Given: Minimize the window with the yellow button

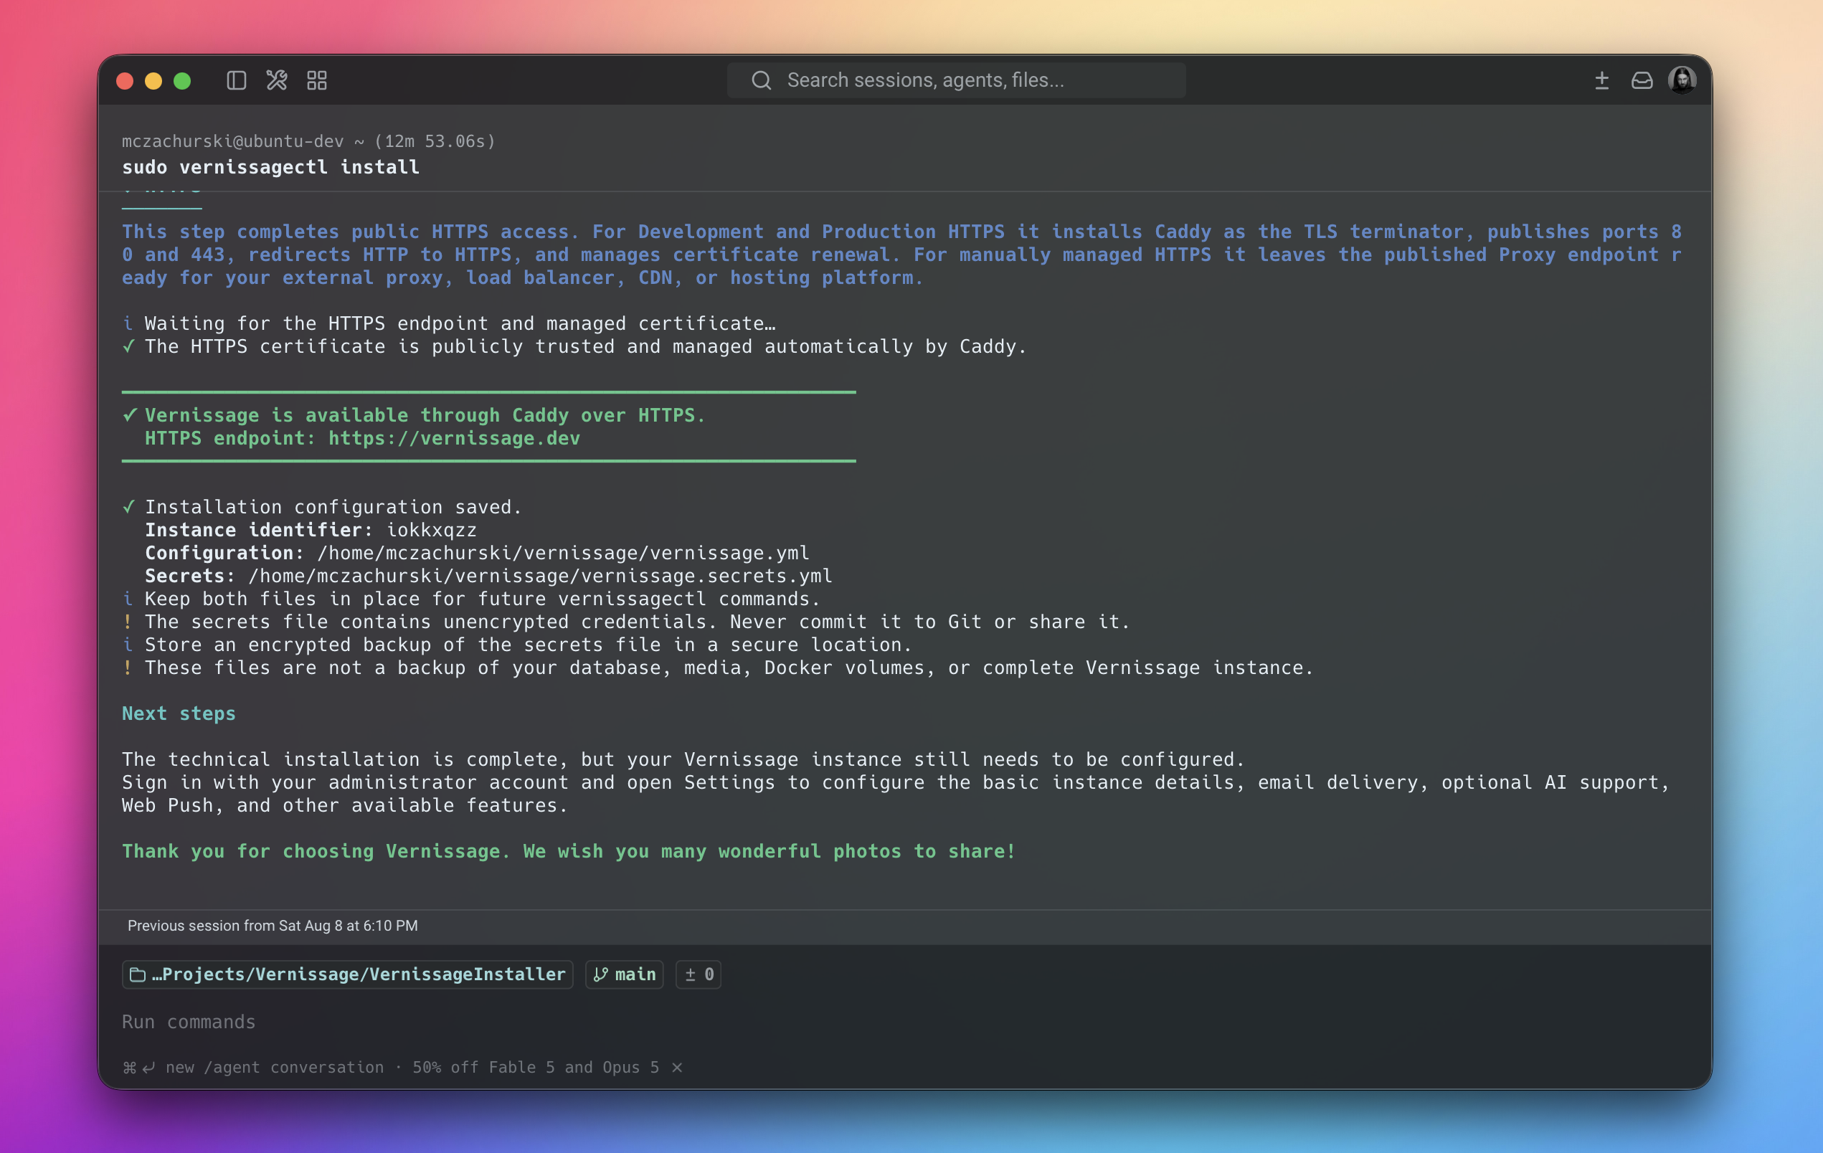Looking at the screenshot, I should [153, 81].
